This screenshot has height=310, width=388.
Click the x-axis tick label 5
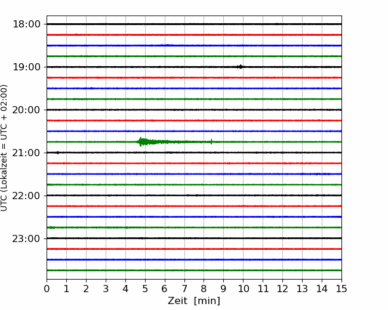[x=145, y=289]
